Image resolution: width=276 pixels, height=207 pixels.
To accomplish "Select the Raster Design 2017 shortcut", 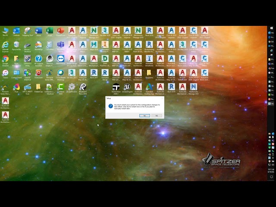I will pos(72,61).
